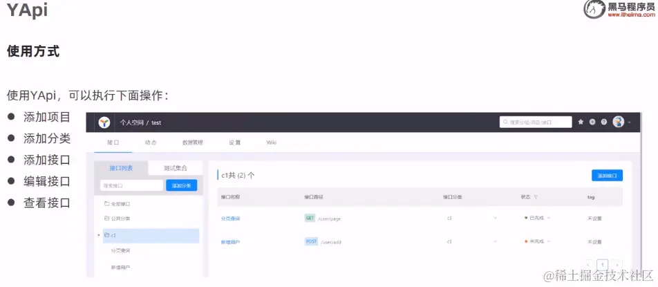Viewport: 658px width, 287px height.
Task: Collapse the c1 category arrow
Action: (x=99, y=235)
